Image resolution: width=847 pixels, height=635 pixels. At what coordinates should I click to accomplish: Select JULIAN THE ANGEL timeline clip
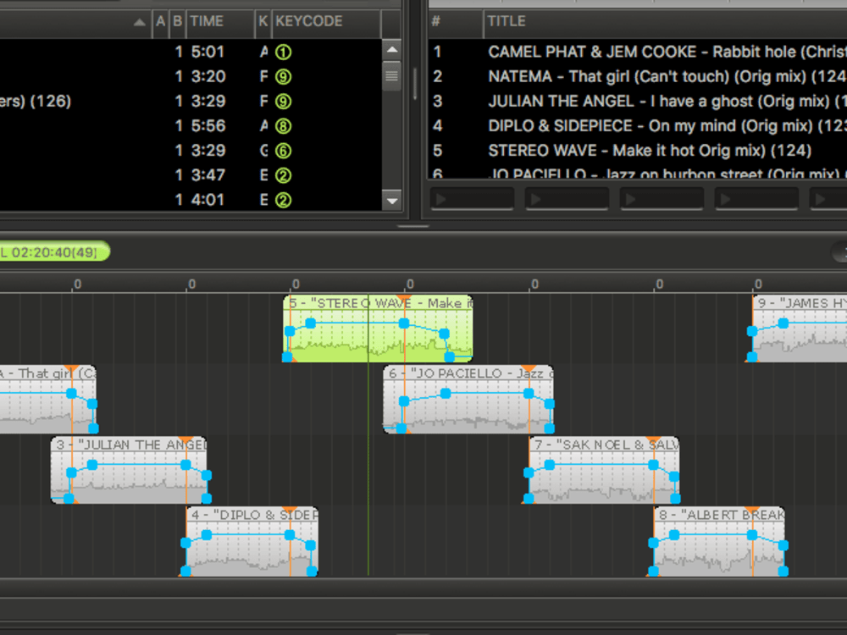pyautogui.click(x=129, y=470)
